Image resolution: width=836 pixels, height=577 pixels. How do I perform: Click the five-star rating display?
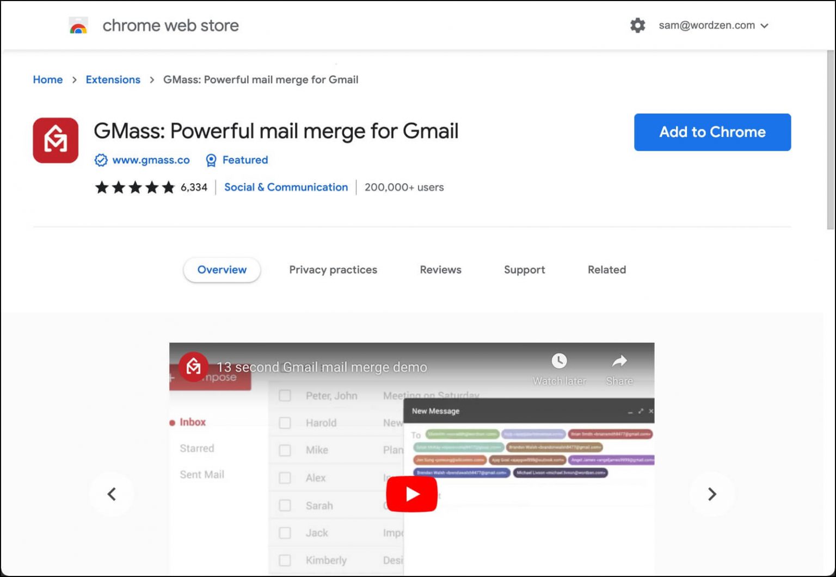[134, 188]
